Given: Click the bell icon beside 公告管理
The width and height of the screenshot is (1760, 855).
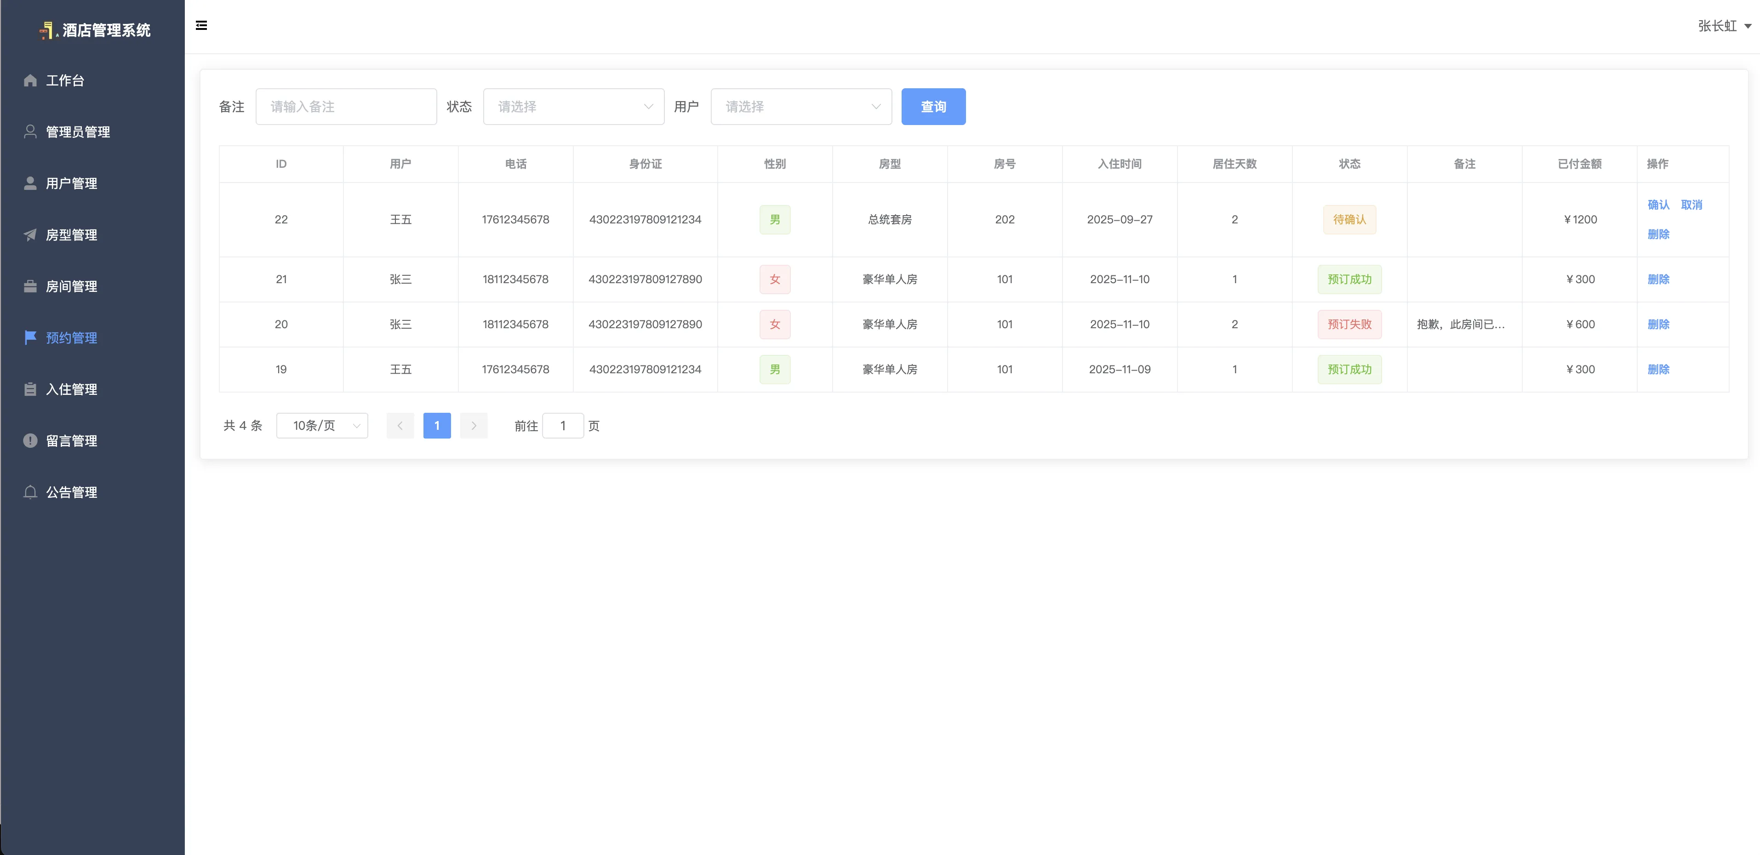Looking at the screenshot, I should click(x=30, y=492).
